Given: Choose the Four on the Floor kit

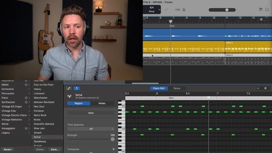Looking at the screenshot, I should click(x=43, y=85).
